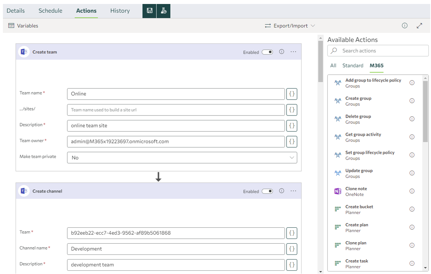This screenshot has height=274, width=431.
Task: Show info for Clone plan action
Action: click(x=412, y=245)
